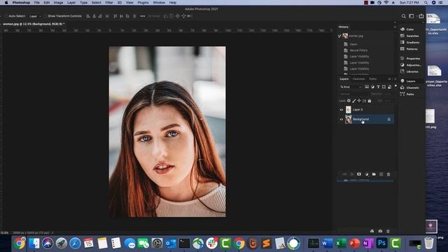Delete layer trash icon in Layers panel

click(388, 174)
